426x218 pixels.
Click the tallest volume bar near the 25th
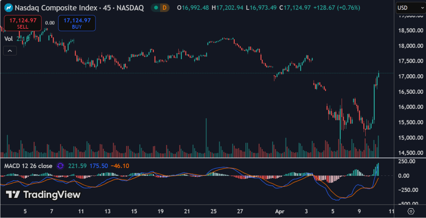(x=206, y=138)
